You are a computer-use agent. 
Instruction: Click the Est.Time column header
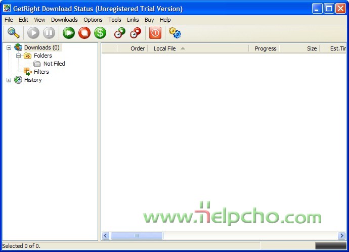point(333,48)
